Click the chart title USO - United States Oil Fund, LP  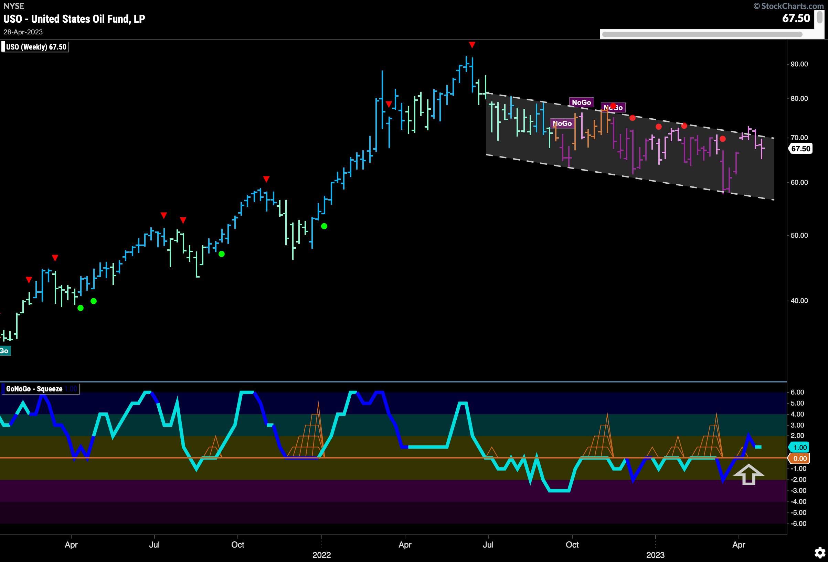74,19
